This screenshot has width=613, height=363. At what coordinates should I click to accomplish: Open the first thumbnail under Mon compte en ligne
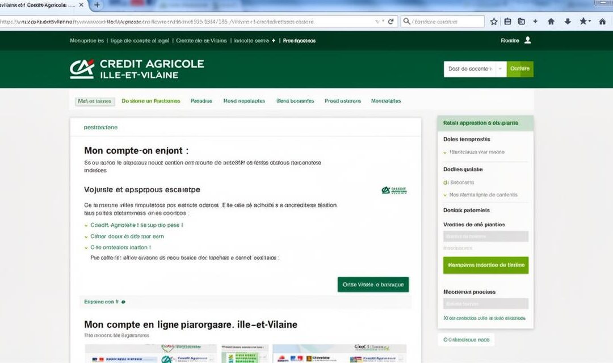coord(151,353)
